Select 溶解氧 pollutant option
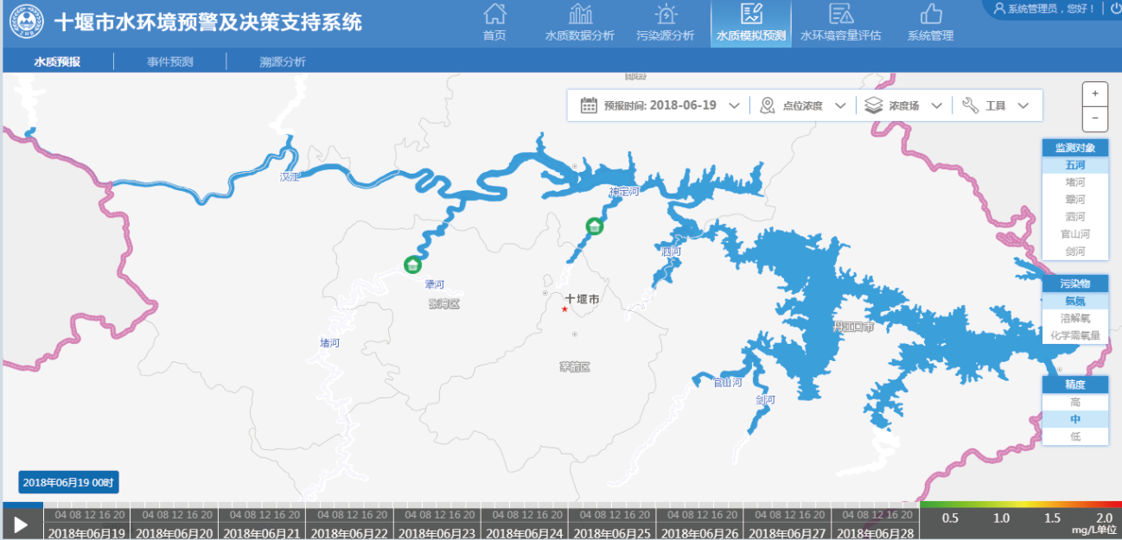1122x540 pixels. (x=1074, y=319)
